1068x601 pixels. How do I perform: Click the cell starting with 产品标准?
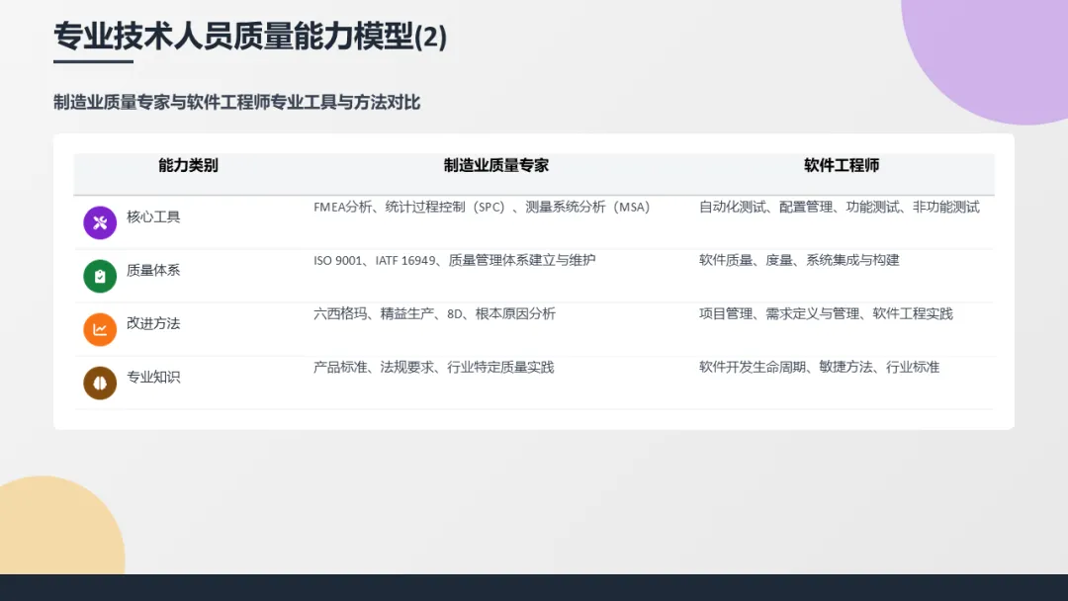point(434,368)
